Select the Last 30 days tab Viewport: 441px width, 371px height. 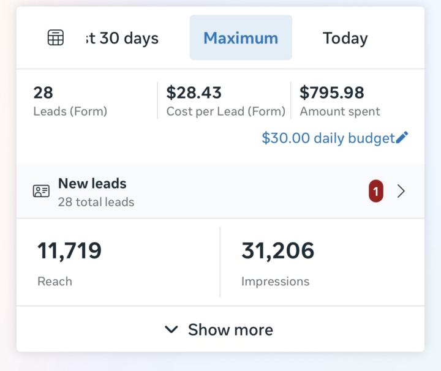[x=122, y=38]
